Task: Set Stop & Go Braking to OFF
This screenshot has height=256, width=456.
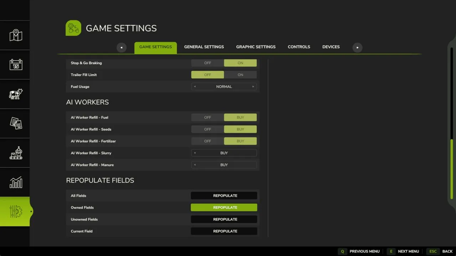Action: tap(208, 63)
